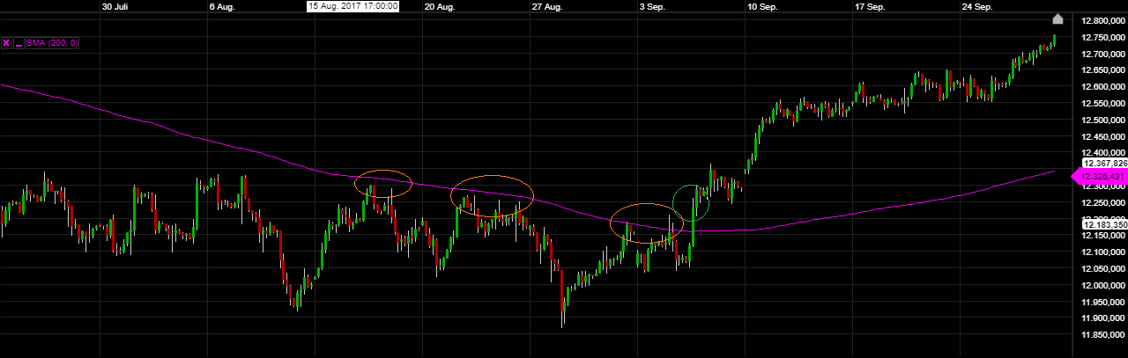Viewport: 1128px width, 358px height.
Task: Click the 24 Sep. date label
Action: coord(976,6)
